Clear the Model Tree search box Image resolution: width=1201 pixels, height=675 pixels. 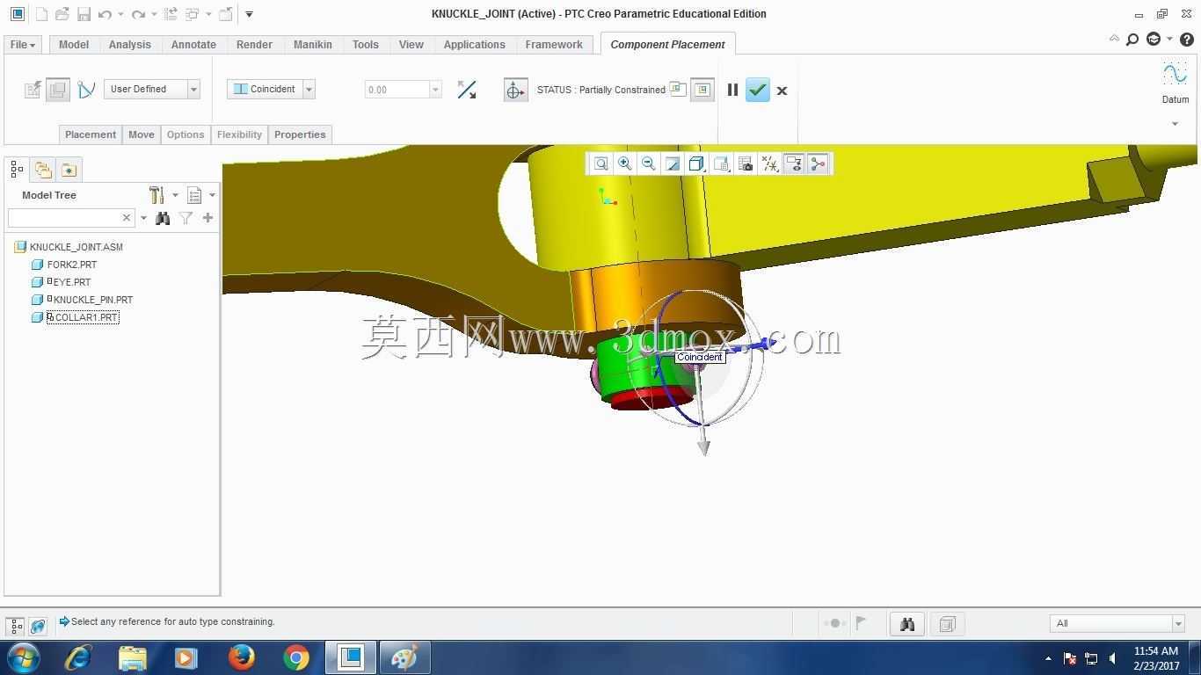(127, 217)
